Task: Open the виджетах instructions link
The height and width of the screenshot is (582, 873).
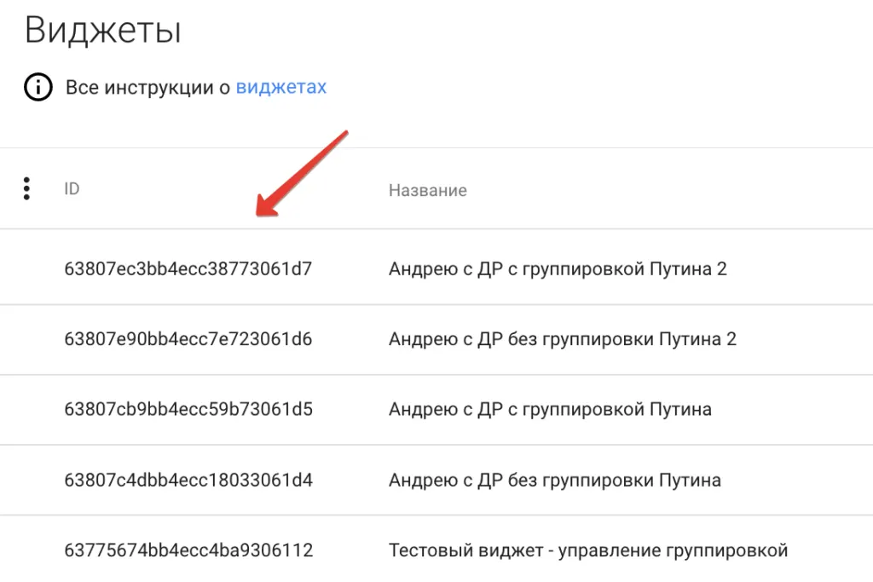Action: pos(281,88)
